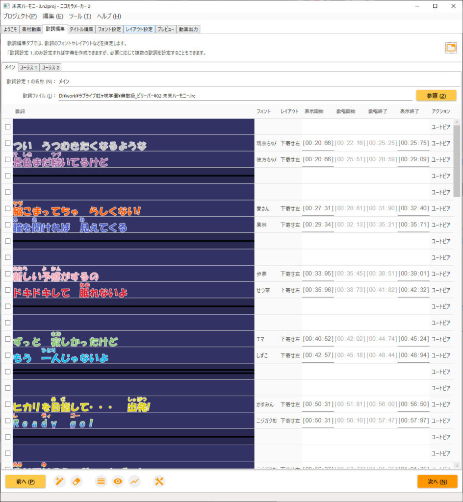Open the プロジェクト(P) menu
Viewport: 463px width, 502px height.
point(20,16)
